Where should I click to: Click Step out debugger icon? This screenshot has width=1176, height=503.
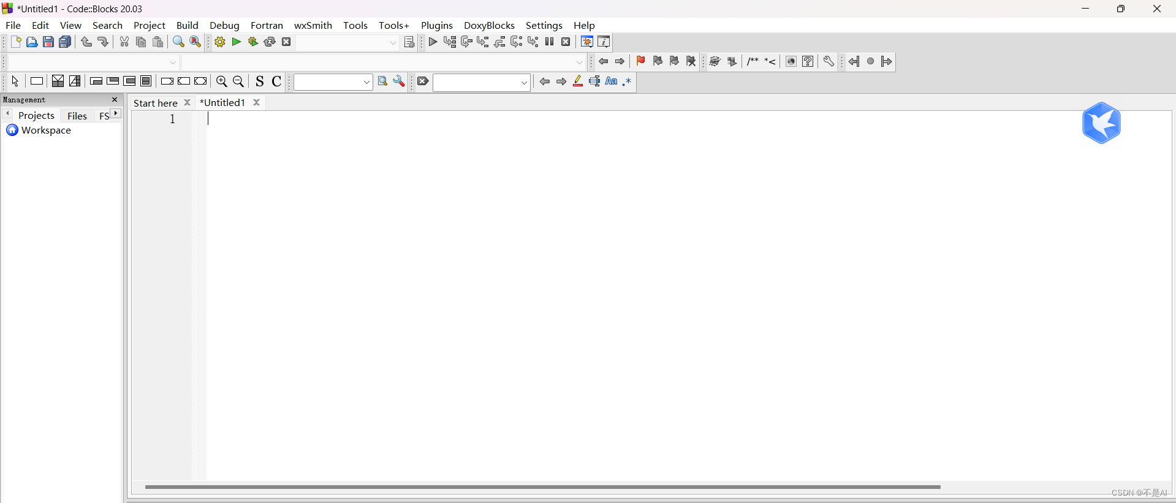point(500,42)
